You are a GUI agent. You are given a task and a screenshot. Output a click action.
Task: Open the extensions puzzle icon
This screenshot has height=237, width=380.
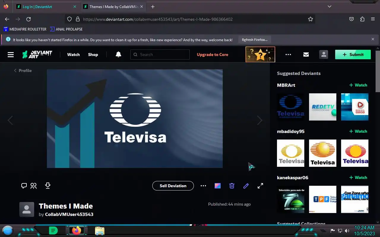pyautogui.click(x=362, y=19)
